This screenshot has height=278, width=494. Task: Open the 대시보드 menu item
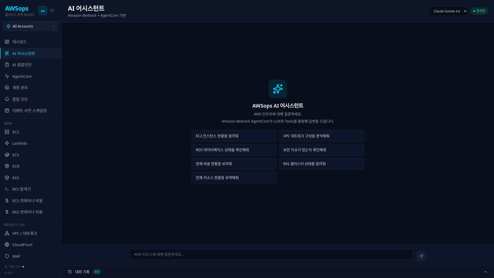click(31, 42)
